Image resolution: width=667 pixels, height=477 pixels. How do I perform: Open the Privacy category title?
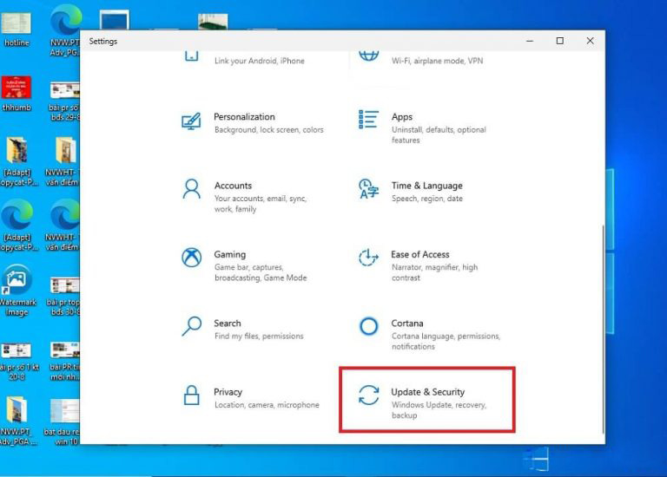click(x=228, y=392)
